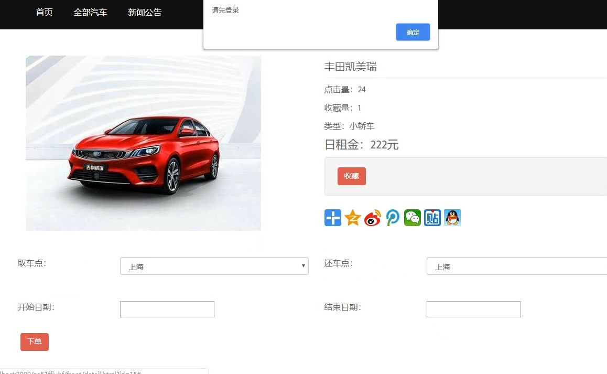Share to Qzone via yellow star icon

coord(353,218)
